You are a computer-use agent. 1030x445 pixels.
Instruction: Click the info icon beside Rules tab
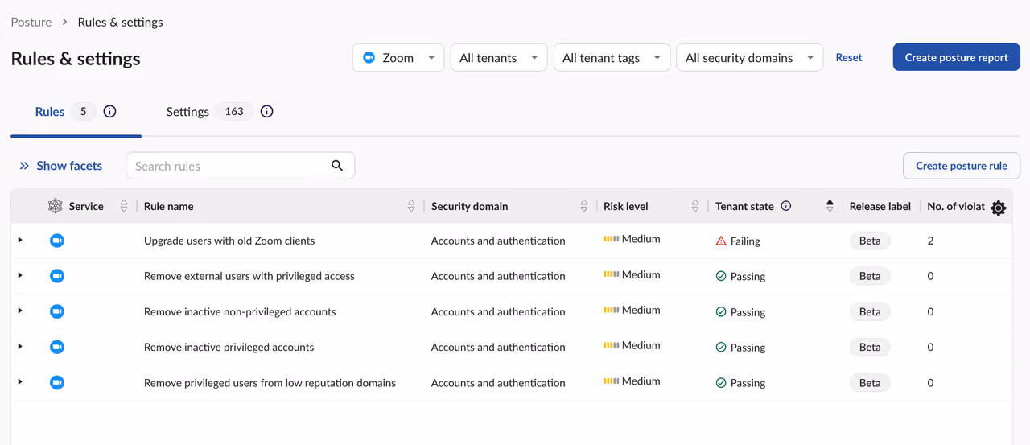[x=110, y=112]
